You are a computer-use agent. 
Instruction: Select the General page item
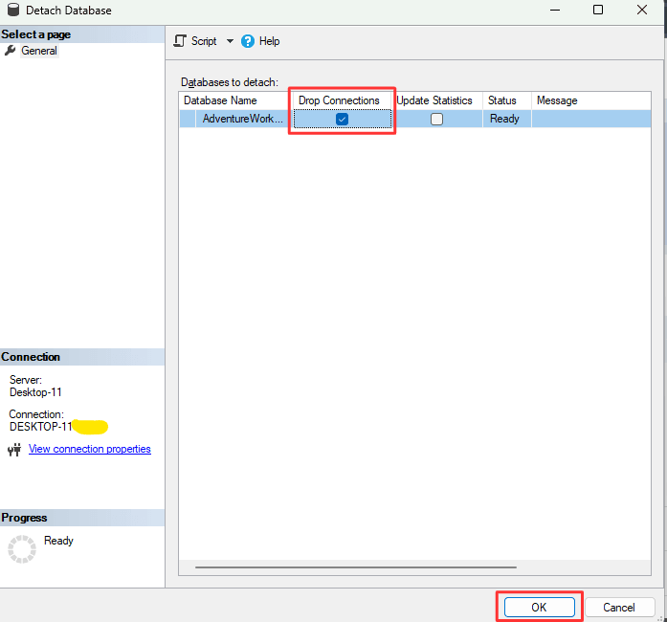39,51
